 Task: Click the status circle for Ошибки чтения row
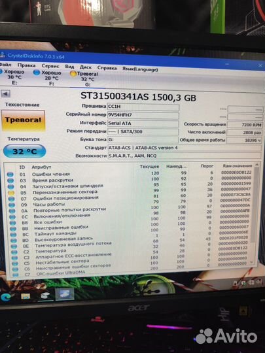[x=10, y=175]
